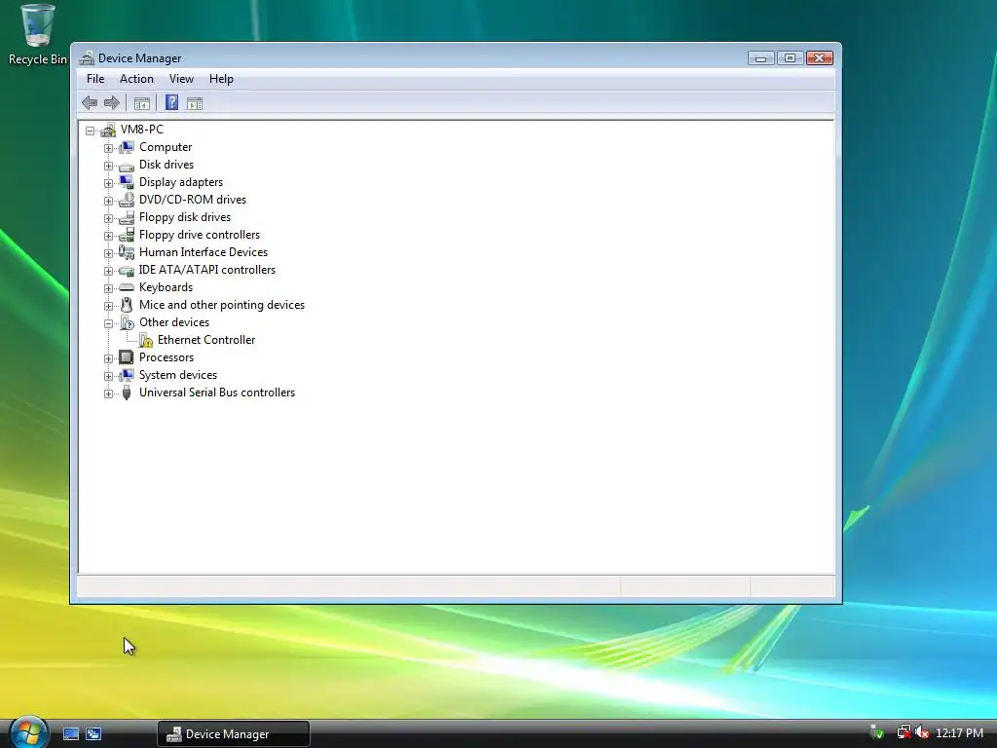997x748 pixels.
Task: Select the Other devices label
Action: tap(174, 322)
